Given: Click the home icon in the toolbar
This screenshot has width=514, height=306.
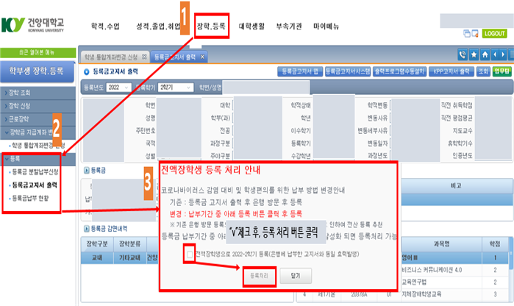Looking at the screenshot, I should [485, 55].
